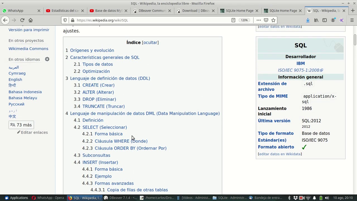This screenshot has width=357, height=201.
Task: Close the Base de datos MySQL tab
Action: coord(126,11)
